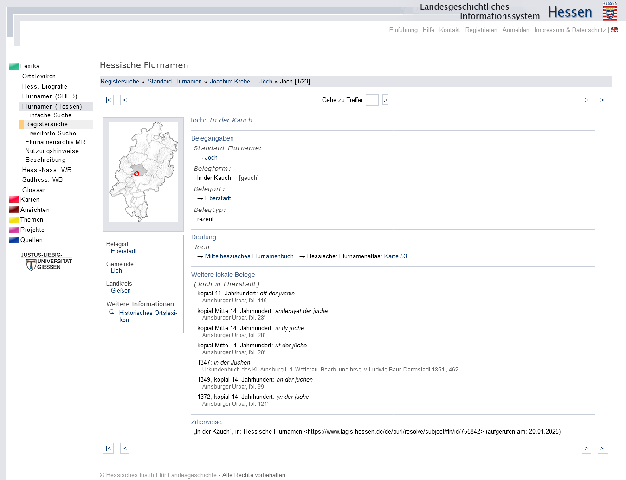Go to previous result at top
The width and height of the screenshot is (626, 480).
tap(124, 100)
